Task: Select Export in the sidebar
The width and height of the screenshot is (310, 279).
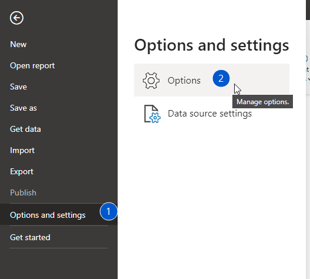Action: point(22,172)
